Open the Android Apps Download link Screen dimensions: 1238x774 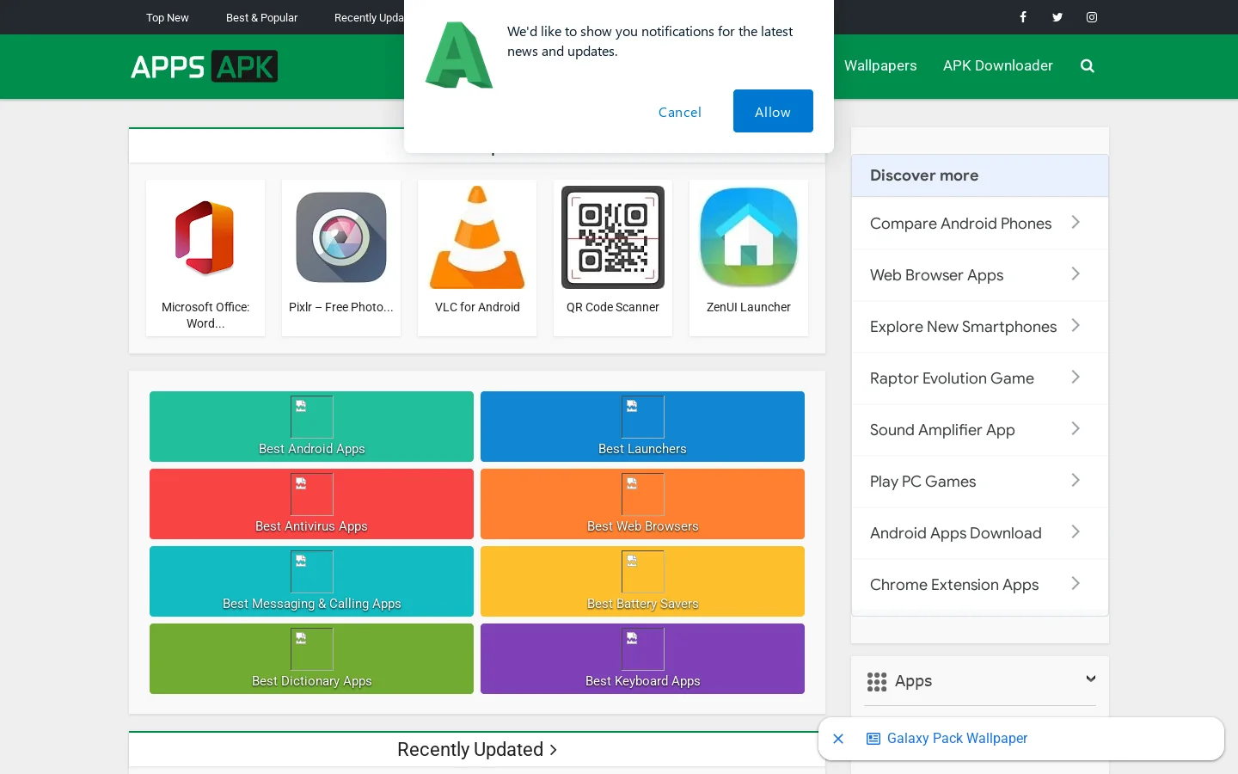click(955, 533)
